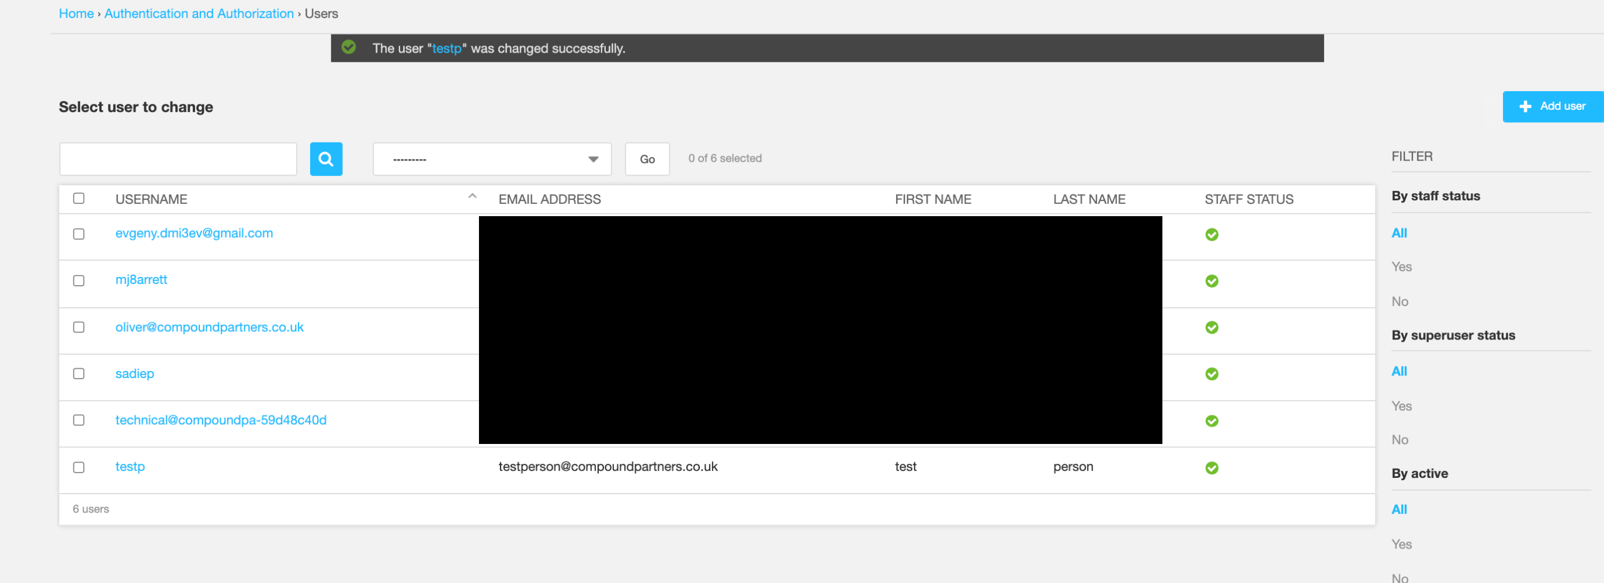Tick the oliver@compoundpartners.co.uk checkbox
The width and height of the screenshot is (1604, 583).
[x=78, y=327]
